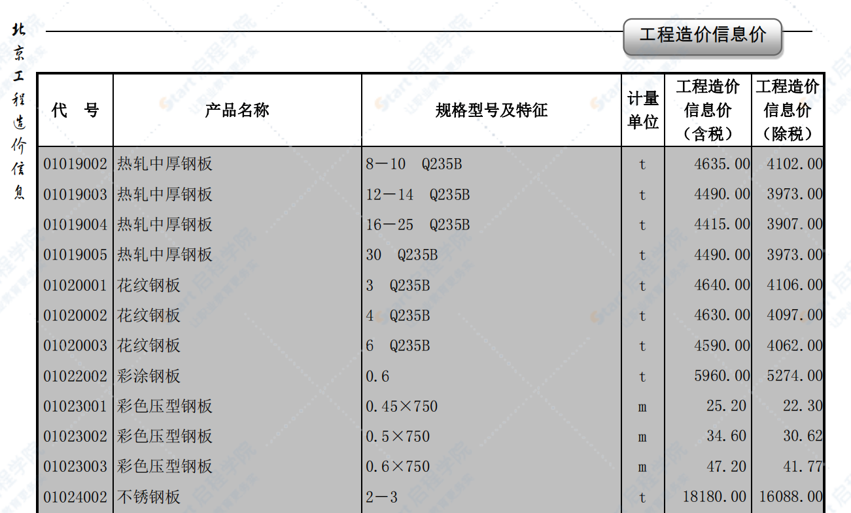
Task: Click code cell 01019003
Action: [75, 194]
